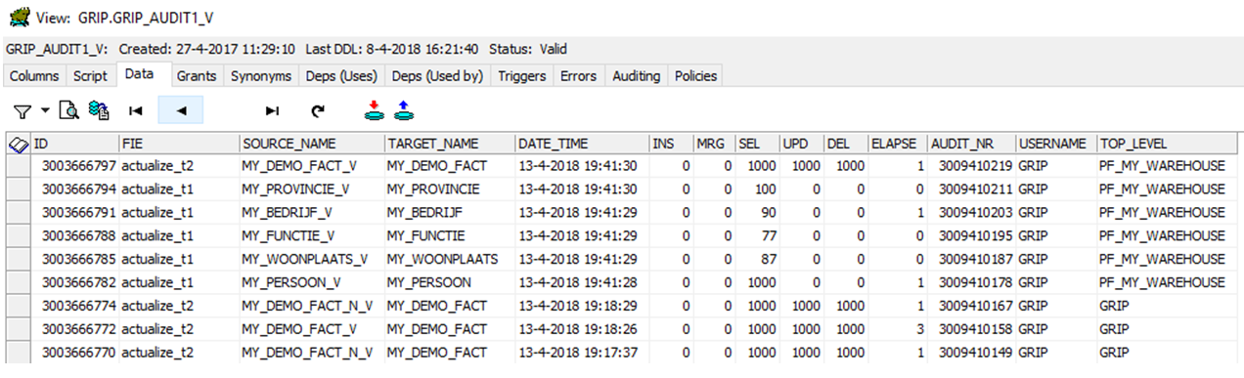Go to previous record
The image size is (1244, 378).
[181, 111]
